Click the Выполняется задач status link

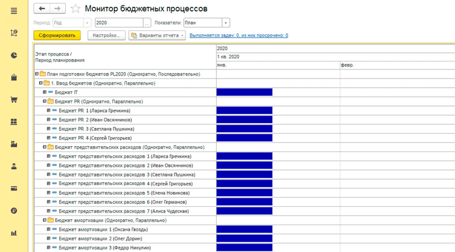(x=238, y=36)
